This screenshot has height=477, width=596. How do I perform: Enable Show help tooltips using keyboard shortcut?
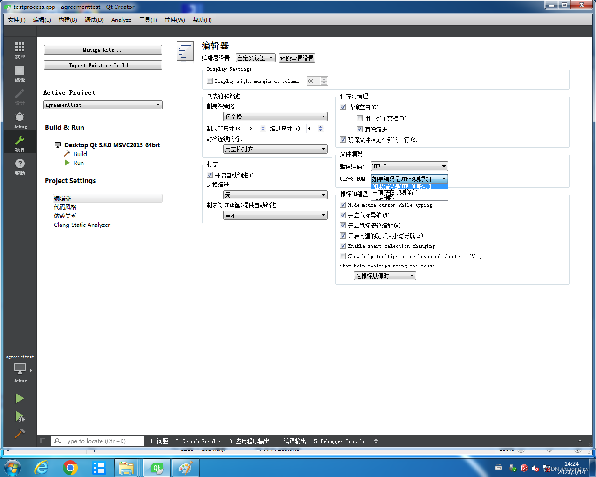pyautogui.click(x=343, y=256)
